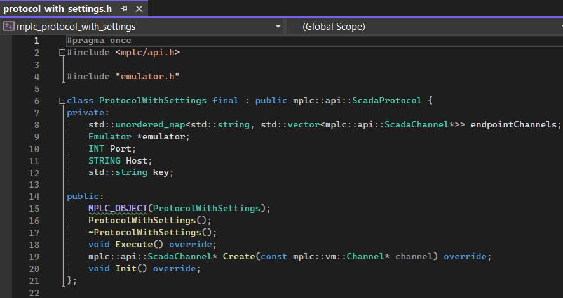
Task: Collapse the #include block on line 2
Action: (x=62, y=53)
